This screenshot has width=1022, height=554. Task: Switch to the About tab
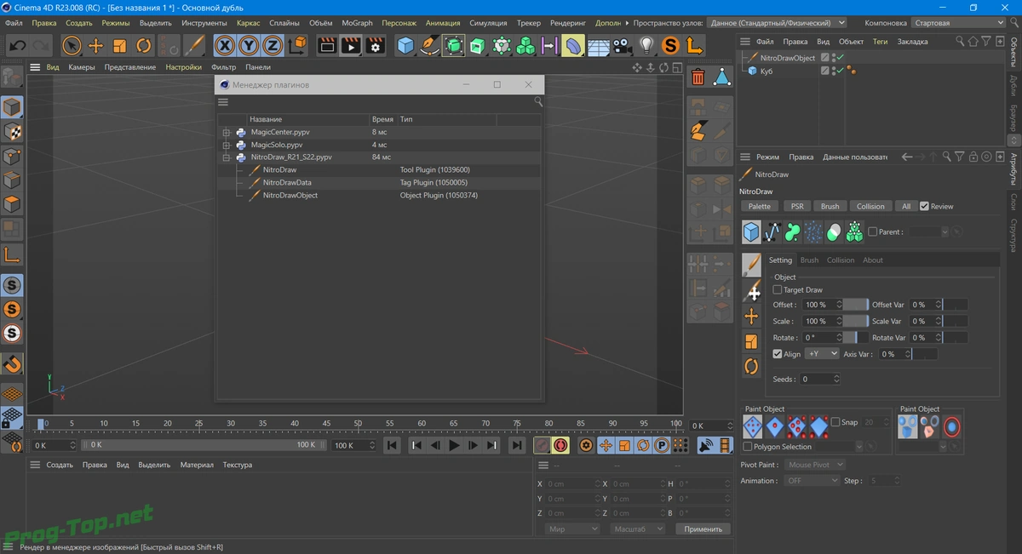pos(873,260)
